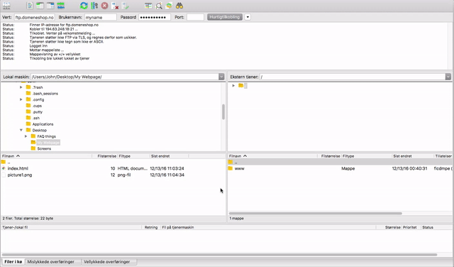
Task: Click the refresh file lists icon
Action: pyautogui.click(x=84, y=6)
